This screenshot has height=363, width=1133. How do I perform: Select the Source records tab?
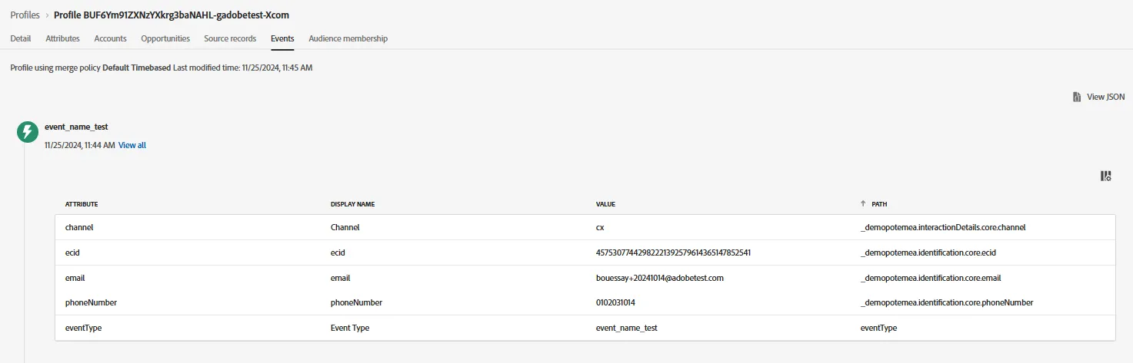(230, 38)
